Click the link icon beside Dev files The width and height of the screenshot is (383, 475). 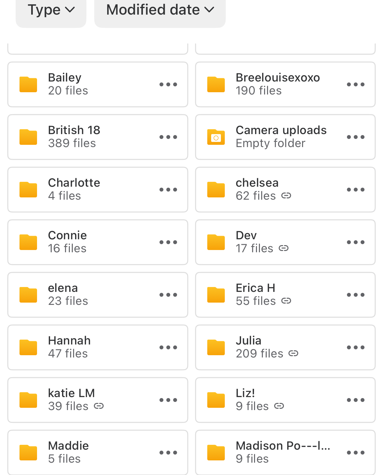pos(284,248)
